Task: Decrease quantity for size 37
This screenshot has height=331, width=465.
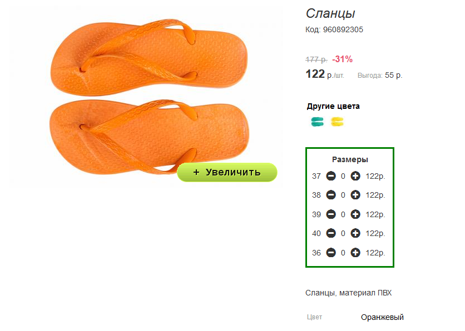Action: [331, 176]
